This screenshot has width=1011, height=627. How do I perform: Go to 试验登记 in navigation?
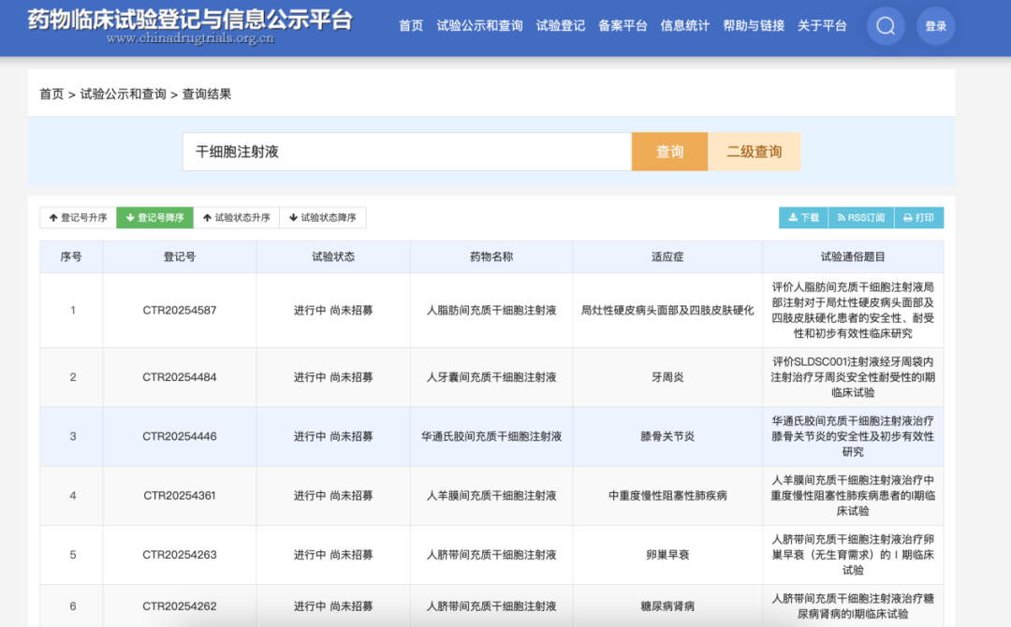pyautogui.click(x=560, y=26)
